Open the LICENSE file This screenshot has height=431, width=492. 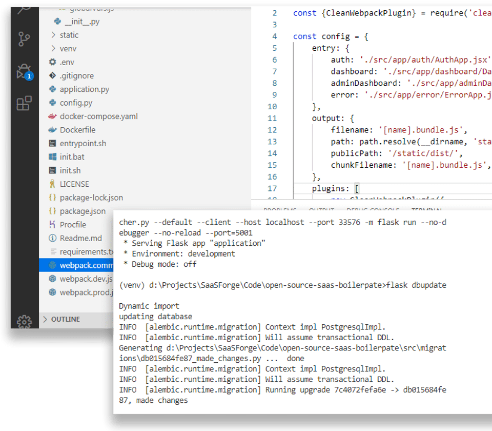[x=74, y=184]
